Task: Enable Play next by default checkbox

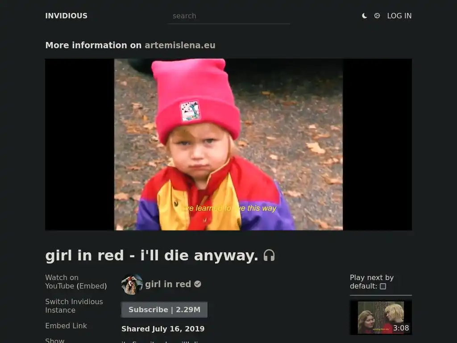Action: point(383,286)
